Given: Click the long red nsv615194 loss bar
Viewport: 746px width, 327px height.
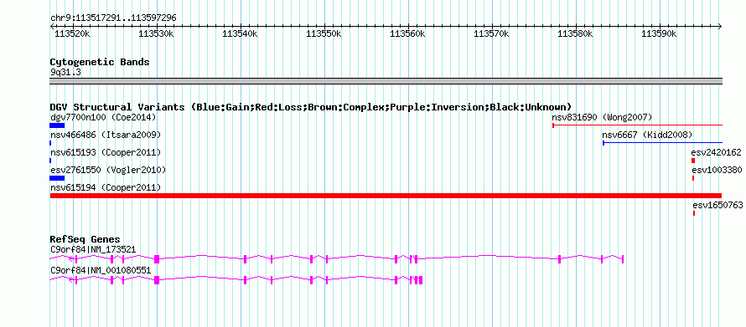Looking at the screenshot, I should pos(386,196).
